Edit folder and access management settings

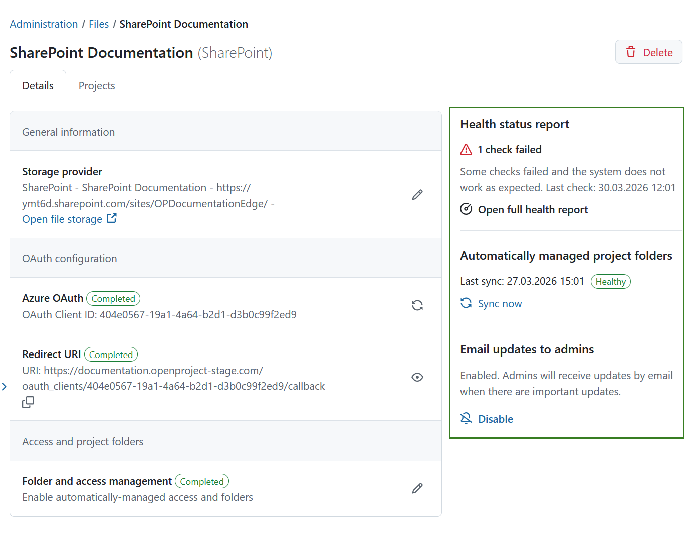(x=417, y=488)
